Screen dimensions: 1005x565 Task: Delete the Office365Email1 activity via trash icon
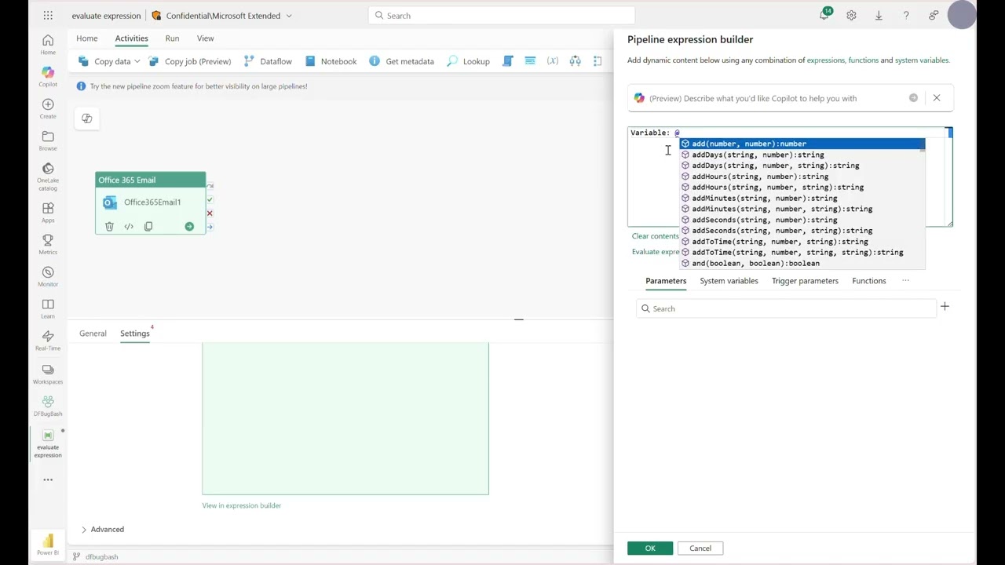pos(109,227)
